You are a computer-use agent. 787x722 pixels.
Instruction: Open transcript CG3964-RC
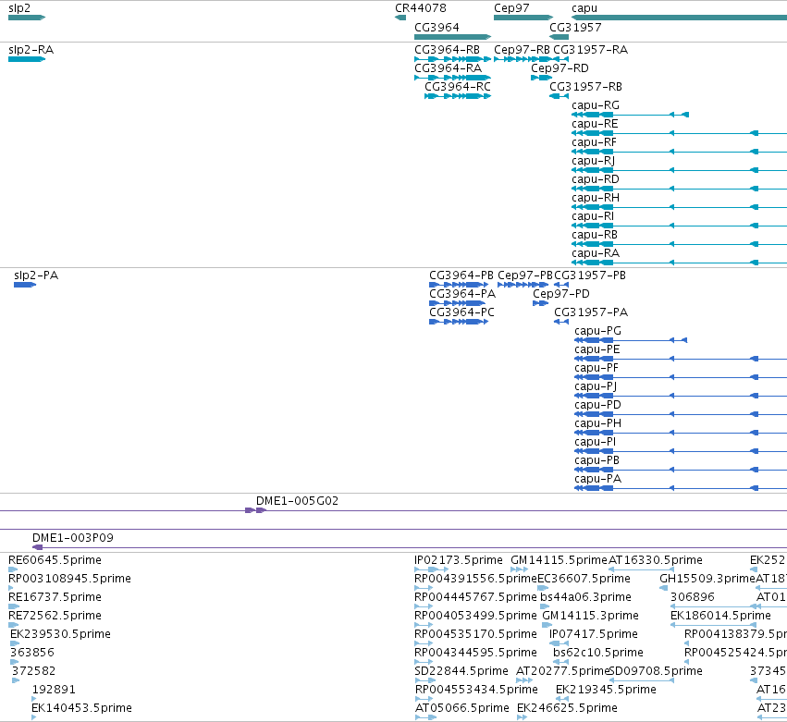[458, 96]
